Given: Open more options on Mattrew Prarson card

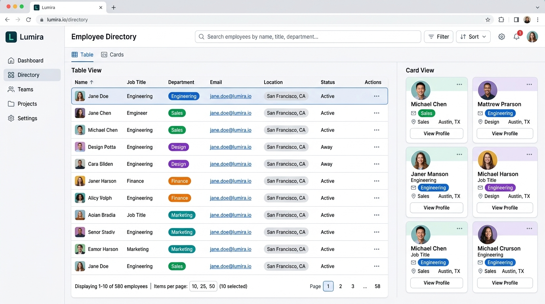Looking at the screenshot, I should click(529, 84).
